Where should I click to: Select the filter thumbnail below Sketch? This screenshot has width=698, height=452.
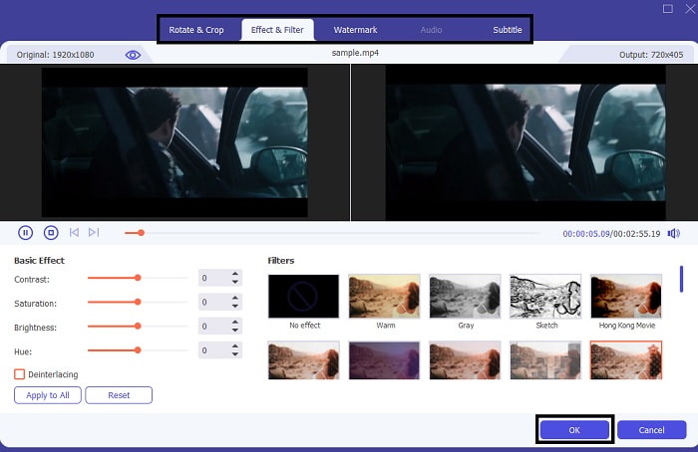click(545, 360)
